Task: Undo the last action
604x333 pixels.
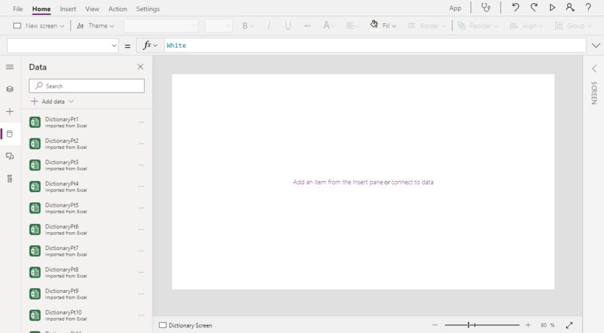Action: point(516,7)
